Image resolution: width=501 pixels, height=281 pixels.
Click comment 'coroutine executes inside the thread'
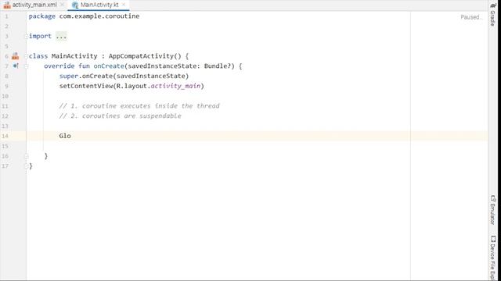tap(151, 106)
